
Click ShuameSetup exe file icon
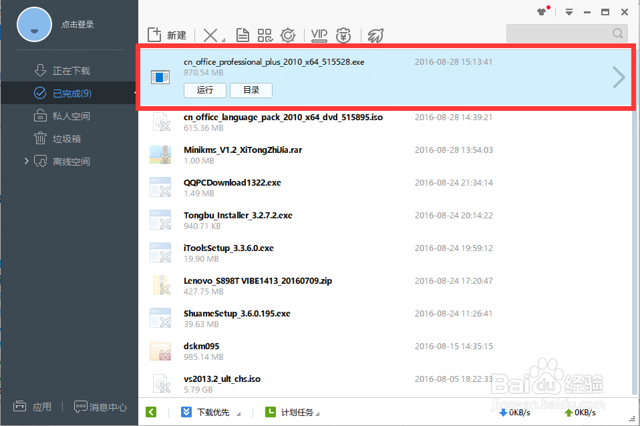pyautogui.click(x=160, y=318)
